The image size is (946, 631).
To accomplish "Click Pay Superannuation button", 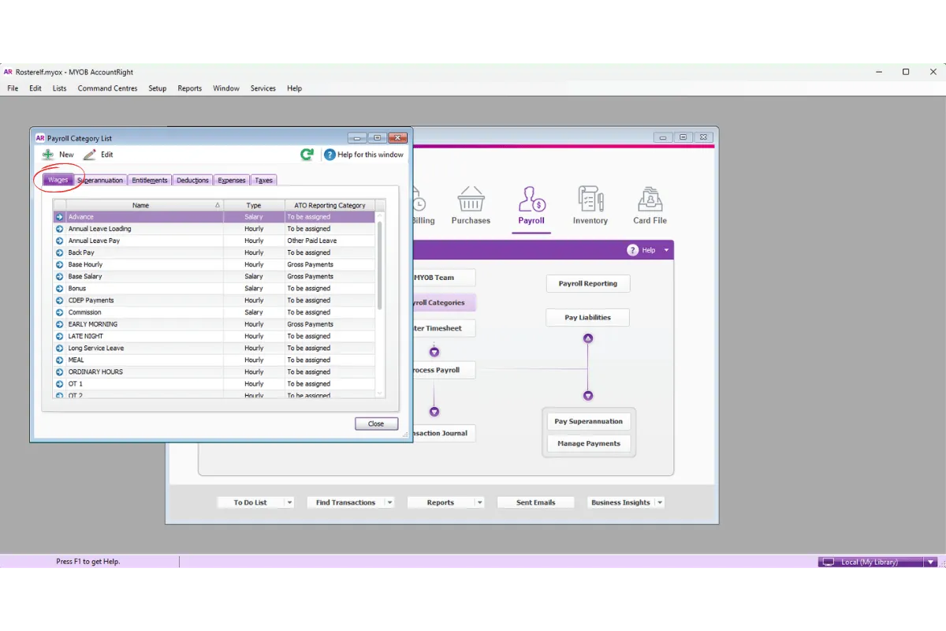I will click(x=589, y=421).
